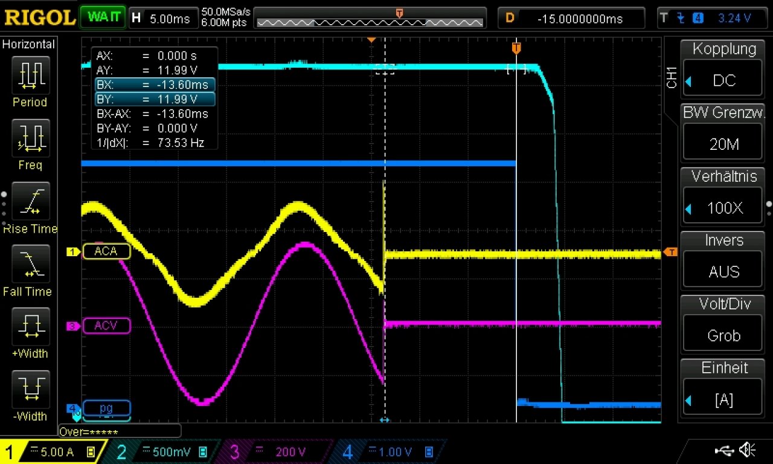Click the Over=***** status field
The height and width of the screenshot is (464, 773).
tap(120, 431)
